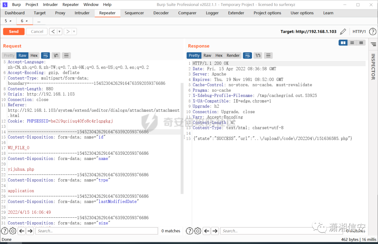The height and width of the screenshot is (244, 378).
Task: Set the side-by-side split layout
Action: [343, 43]
